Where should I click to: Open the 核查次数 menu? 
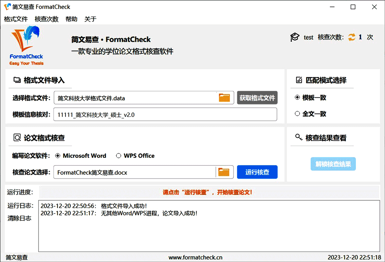click(x=47, y=19)
